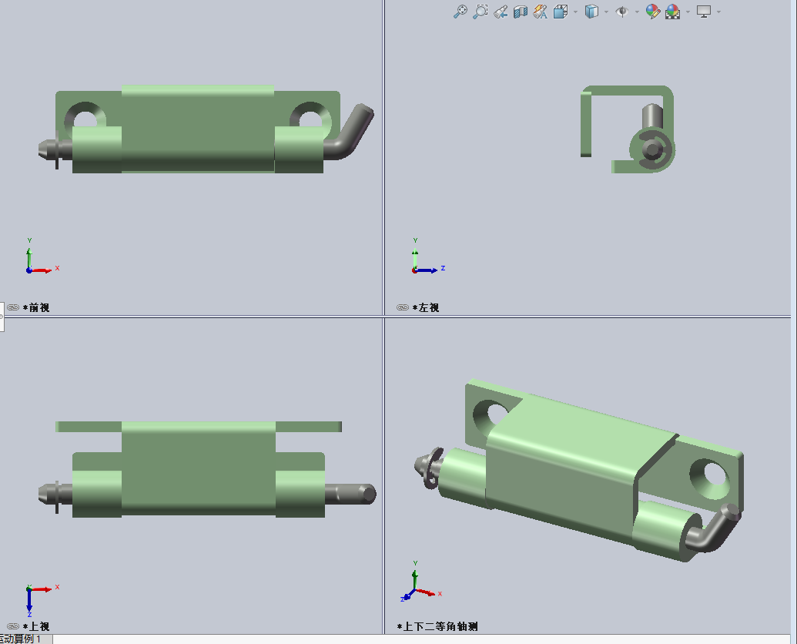This screenshot has height=644, width=797.
Task: Activate the Zoom to Area tool
Action: click(481, 12)
